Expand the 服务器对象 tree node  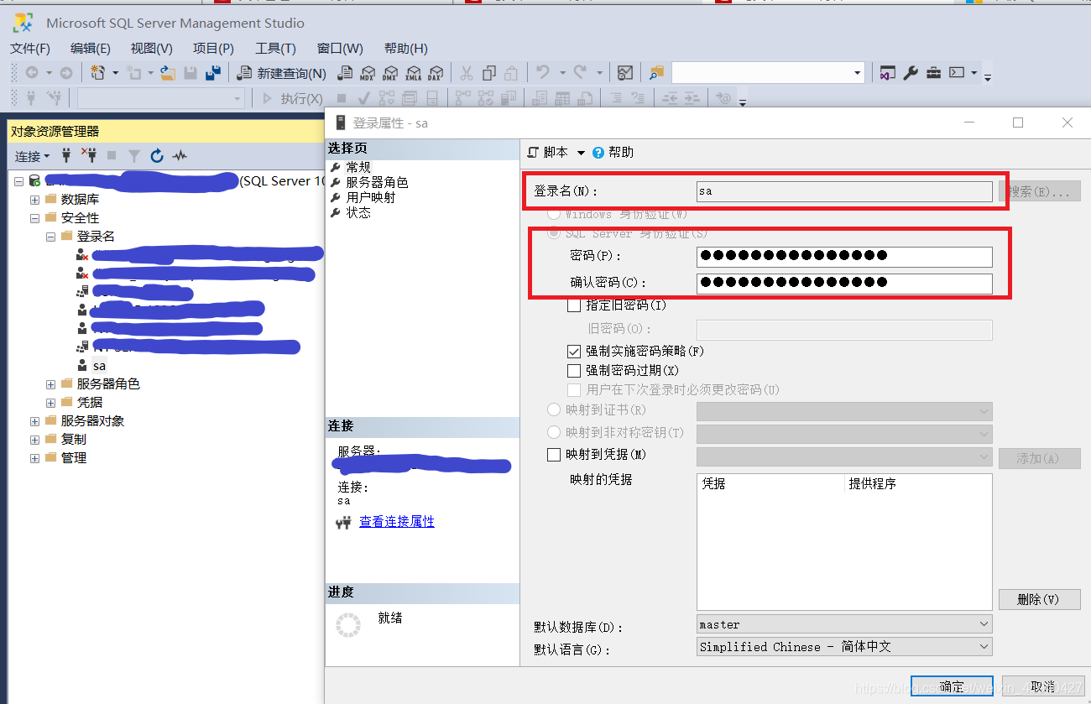click(x=34, y=421)
